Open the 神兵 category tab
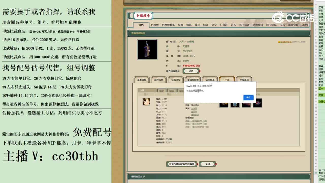This screenshot has height=183, width=325. (197, 25)
